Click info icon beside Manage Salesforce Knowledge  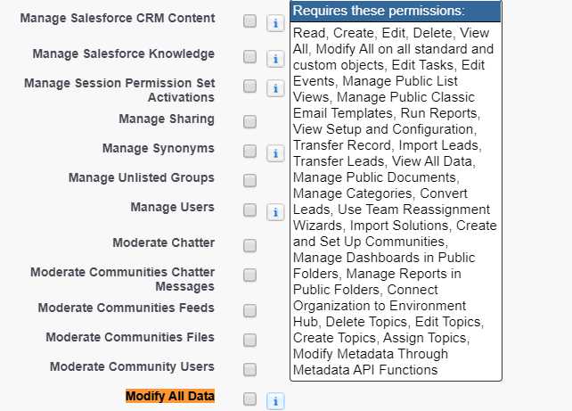pyautogui.click(x=275, y=59)
